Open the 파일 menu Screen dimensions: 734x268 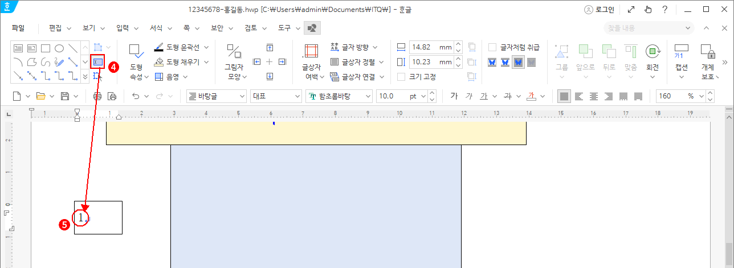pos(18,27)
